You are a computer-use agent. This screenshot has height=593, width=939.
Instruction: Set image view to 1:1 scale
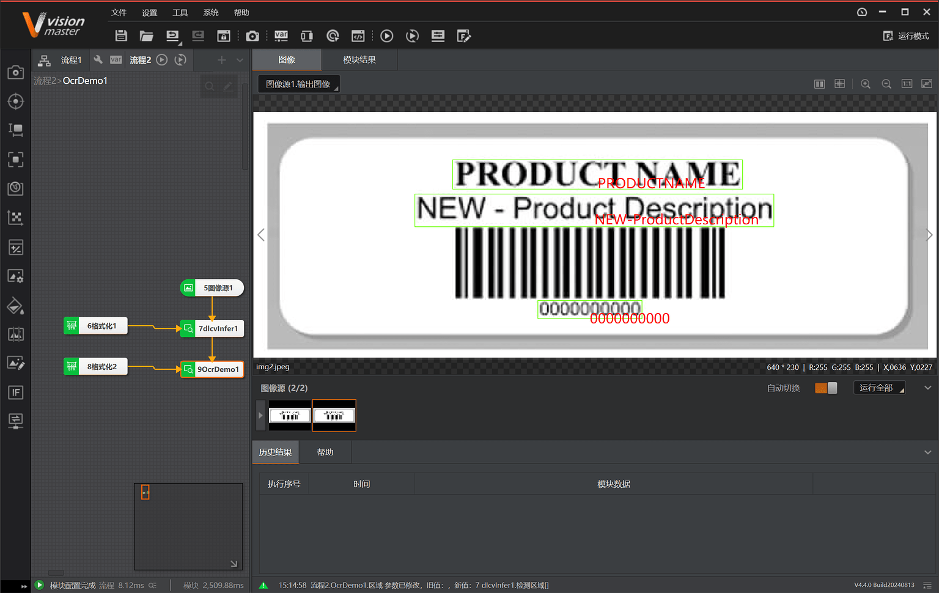[907, 84]
